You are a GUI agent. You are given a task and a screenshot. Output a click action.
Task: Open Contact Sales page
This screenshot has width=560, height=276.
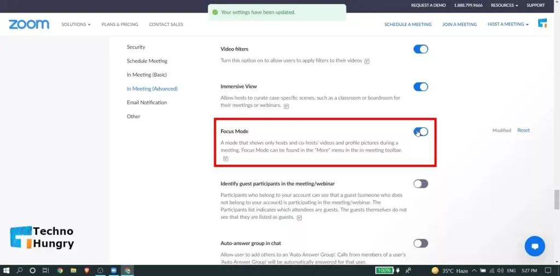pos(166,24)
